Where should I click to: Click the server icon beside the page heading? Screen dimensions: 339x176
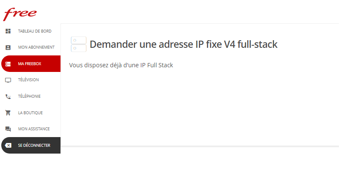pyautogui.click(x=79, y=44)
